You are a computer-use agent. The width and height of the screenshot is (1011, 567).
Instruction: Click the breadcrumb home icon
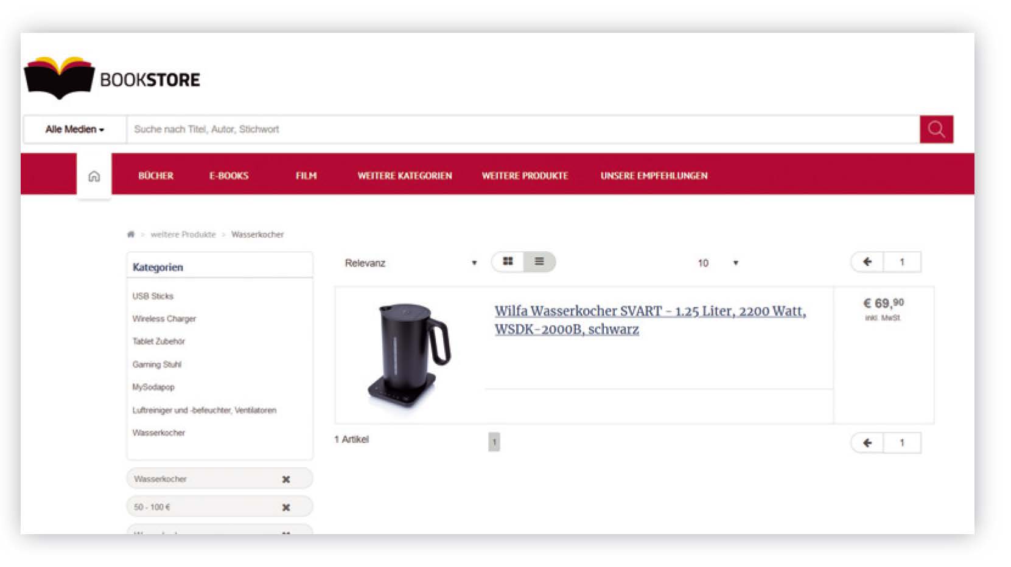click(x=130, y=235)
